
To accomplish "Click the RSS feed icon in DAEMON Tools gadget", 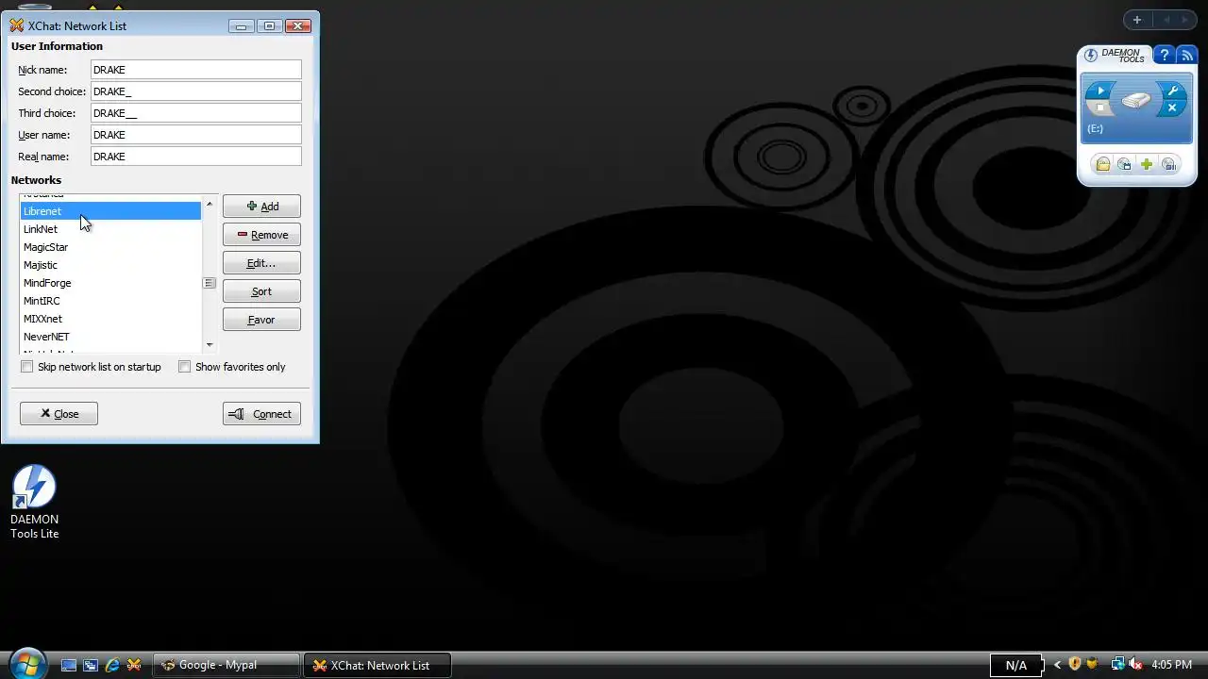I will (1188, 56).
